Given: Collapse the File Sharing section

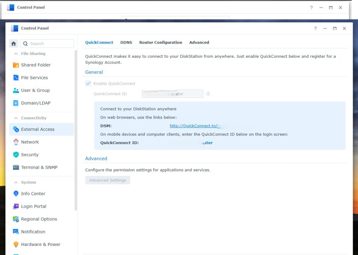Looking at the screenshot, I should [16, 54].
